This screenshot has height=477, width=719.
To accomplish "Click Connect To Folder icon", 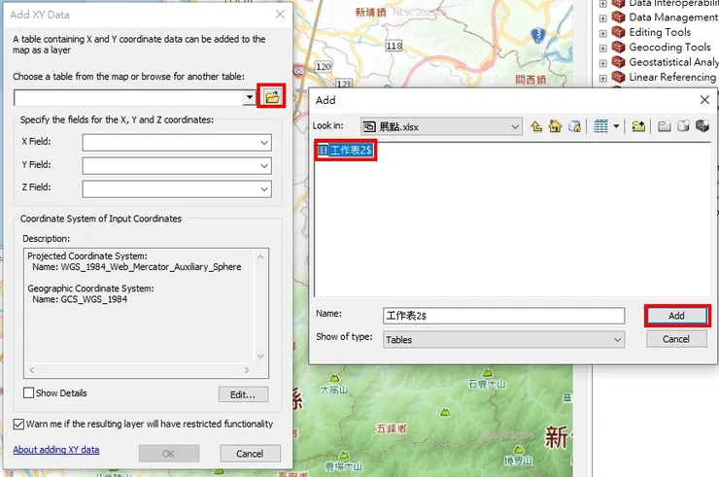I will pos(638,125).
